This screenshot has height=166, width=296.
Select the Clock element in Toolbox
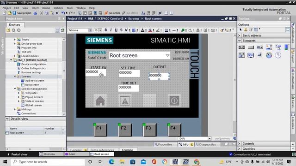coord(278,55)
